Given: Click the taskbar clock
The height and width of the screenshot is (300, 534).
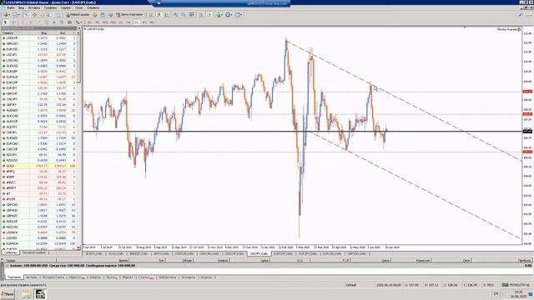Looking at the screenshot, I should point(518,294).
